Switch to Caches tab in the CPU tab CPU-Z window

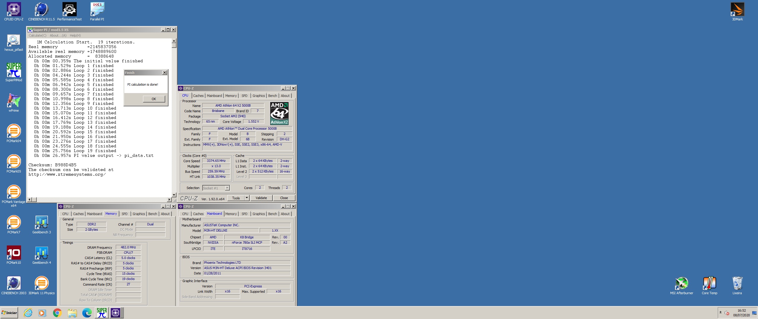click(198, 96)
